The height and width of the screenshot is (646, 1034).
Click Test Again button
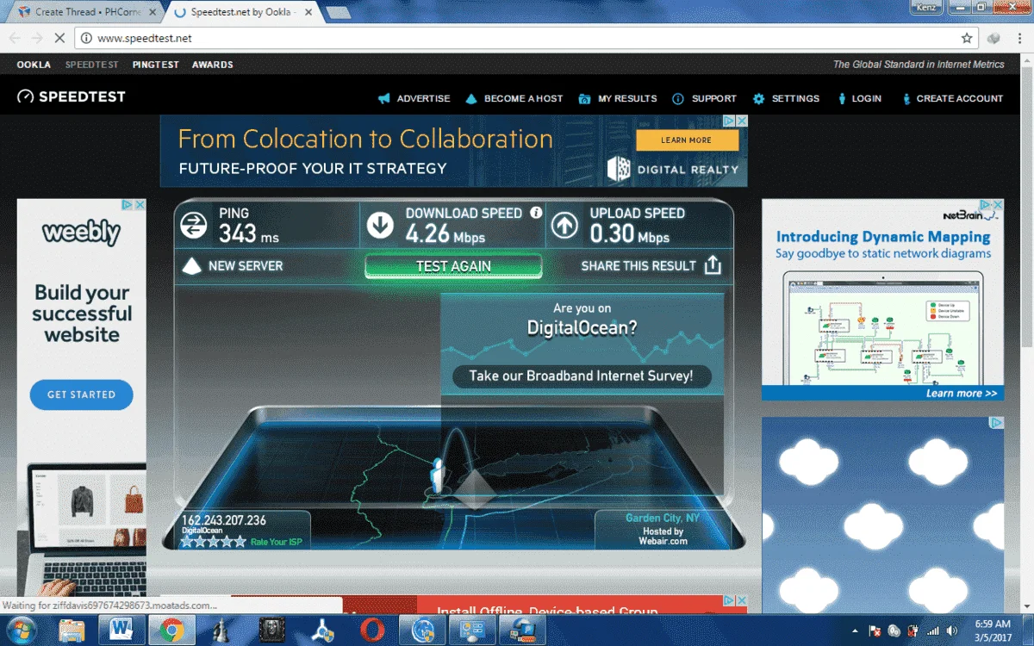pos(453,266)
